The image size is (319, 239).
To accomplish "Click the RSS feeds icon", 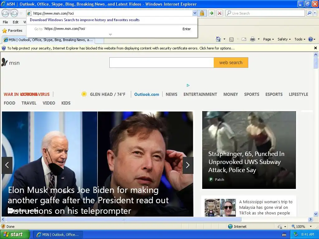I will 231,40.
